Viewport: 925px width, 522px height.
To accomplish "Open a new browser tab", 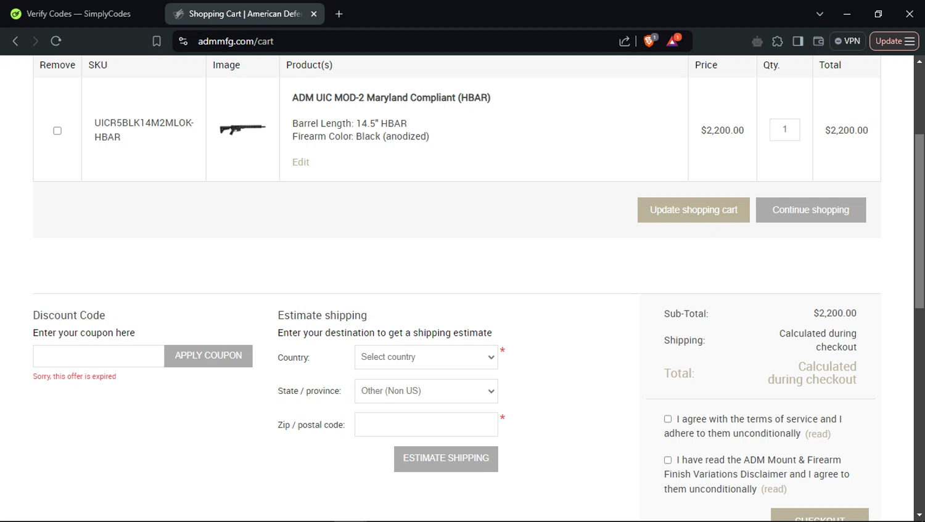I will (x=339, y=14).
